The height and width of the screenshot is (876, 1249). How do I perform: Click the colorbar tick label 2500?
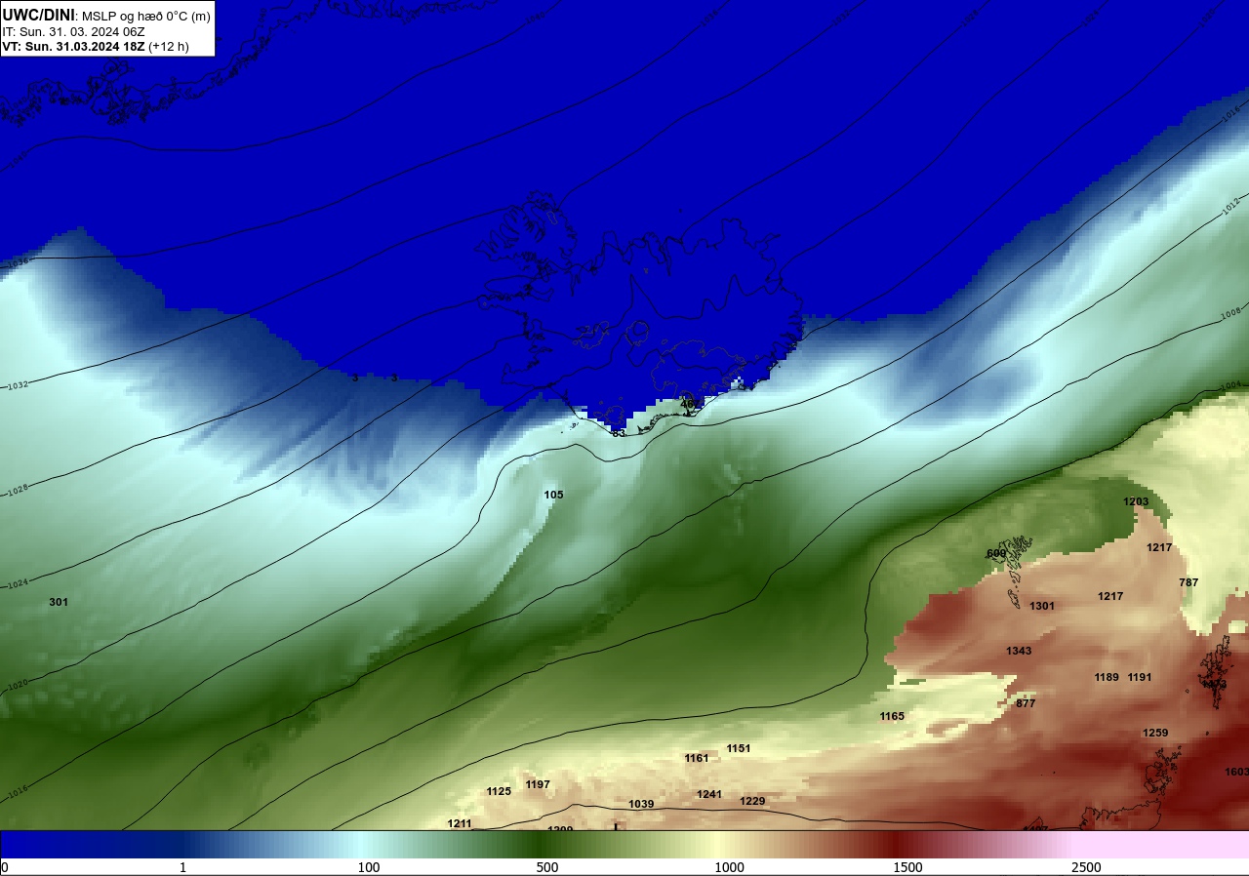[x=1087, y=867]
